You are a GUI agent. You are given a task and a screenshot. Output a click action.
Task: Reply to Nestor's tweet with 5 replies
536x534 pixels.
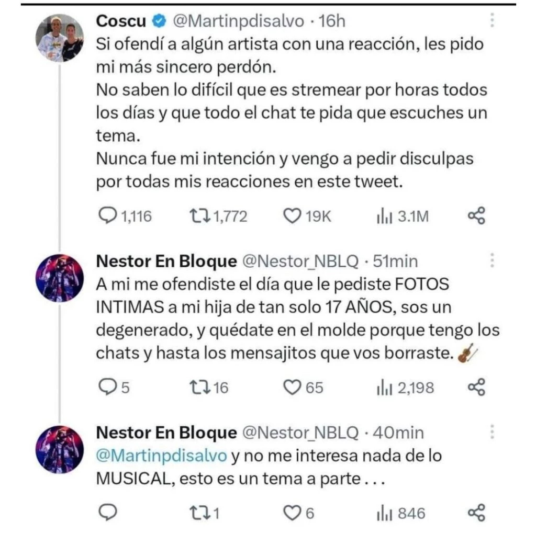[108, 387]
